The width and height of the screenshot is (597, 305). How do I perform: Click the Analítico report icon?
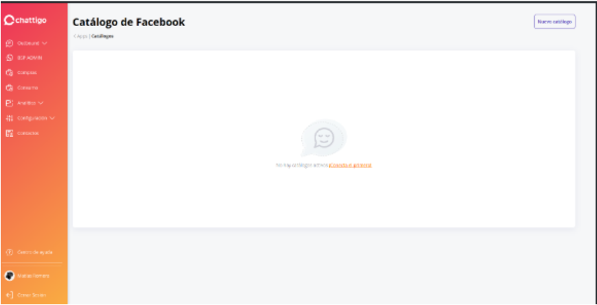pos(10,103)
